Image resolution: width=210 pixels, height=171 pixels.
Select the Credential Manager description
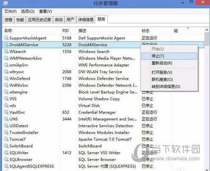pyautogui.click(x=97, y=112)
